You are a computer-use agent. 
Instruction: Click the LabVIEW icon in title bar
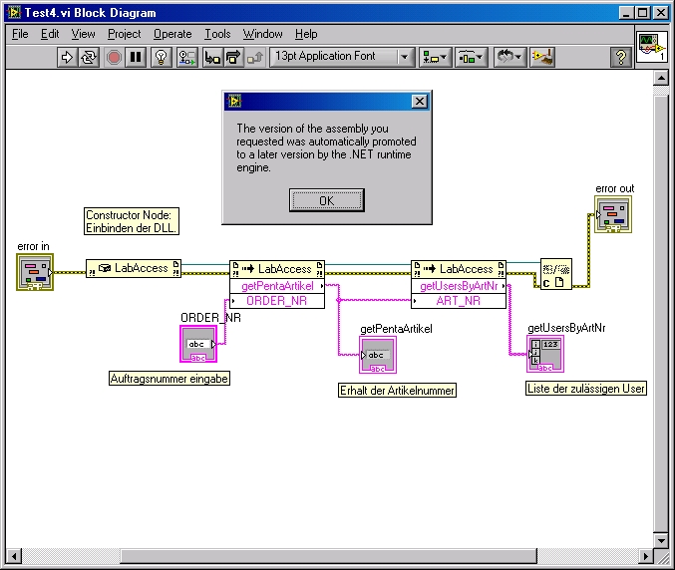(x=14, y=13)
